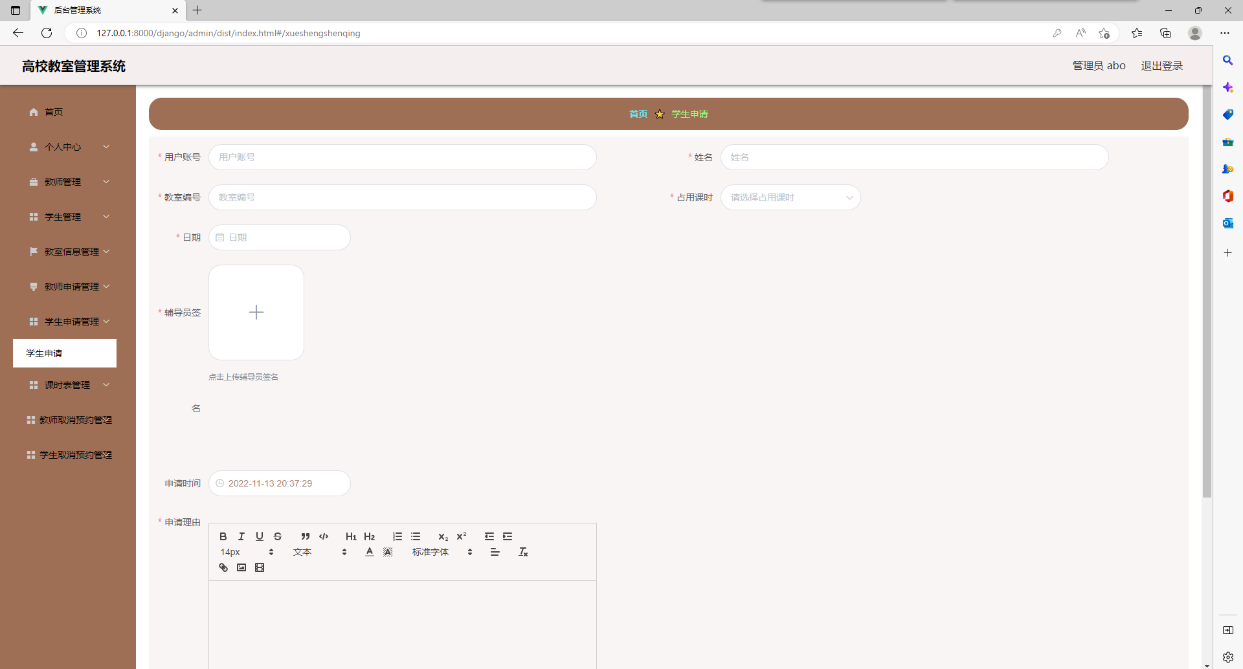The image size is (1243, 669).
Task: Refresh the browser page
Action: (x=47, y=33)
